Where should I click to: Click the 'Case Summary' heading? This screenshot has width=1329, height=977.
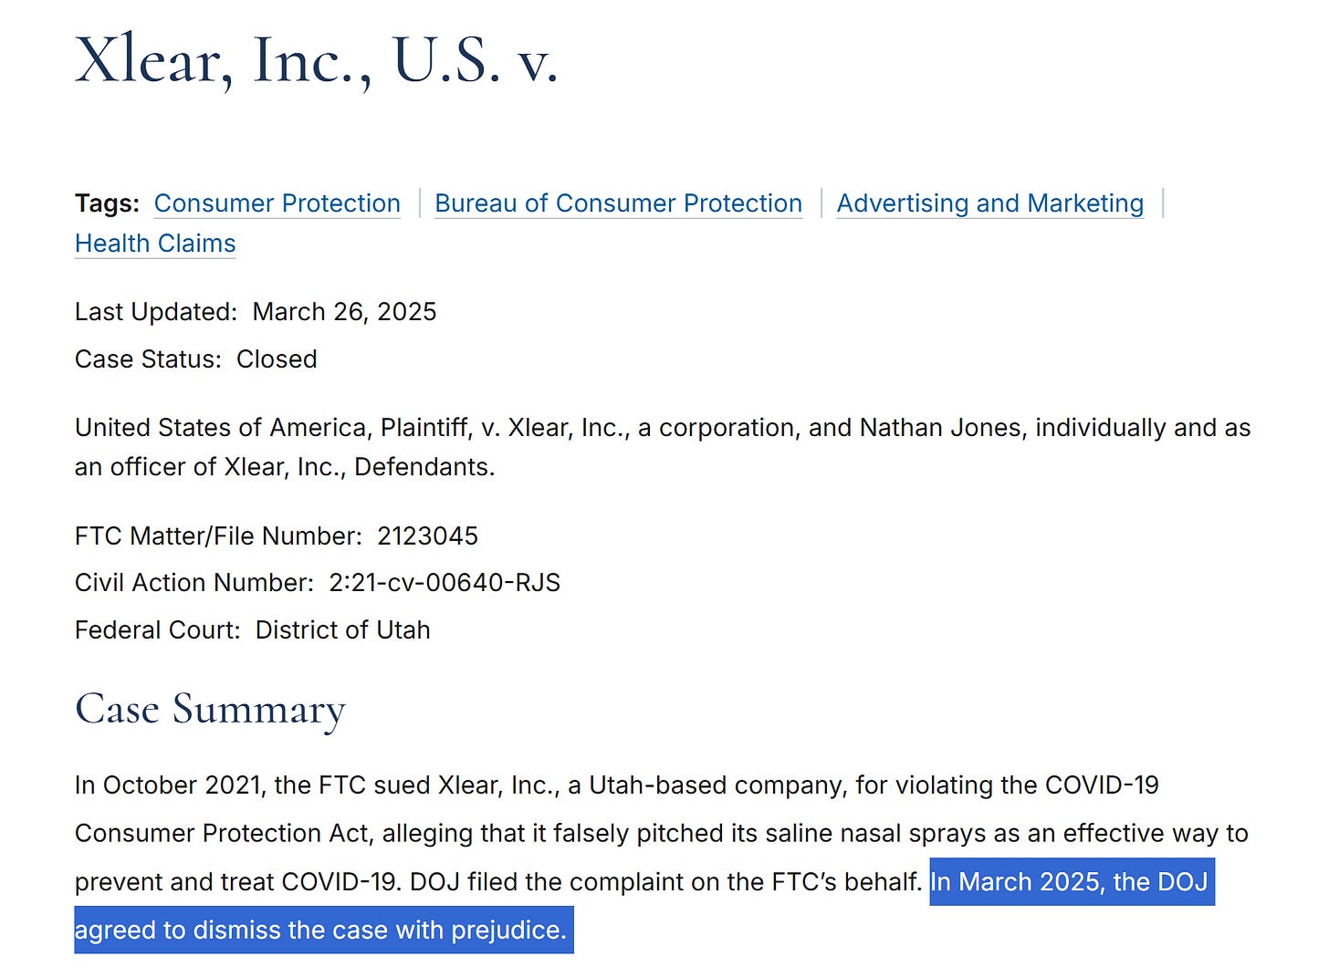[x=210, y=710]
